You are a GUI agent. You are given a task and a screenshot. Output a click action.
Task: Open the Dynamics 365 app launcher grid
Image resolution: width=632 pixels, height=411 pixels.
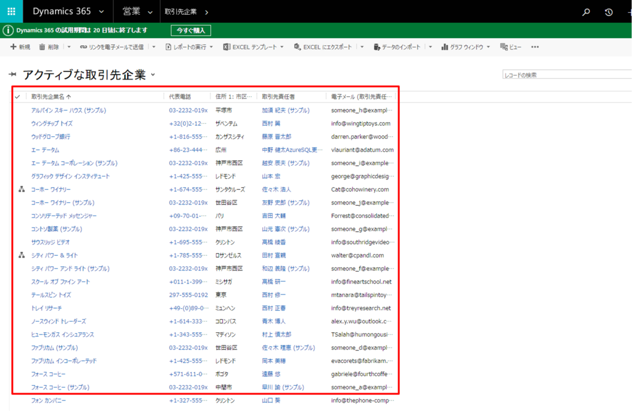(11, 11)
